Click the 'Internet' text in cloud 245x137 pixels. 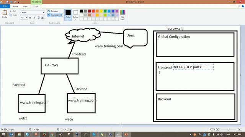click(78, 37)
